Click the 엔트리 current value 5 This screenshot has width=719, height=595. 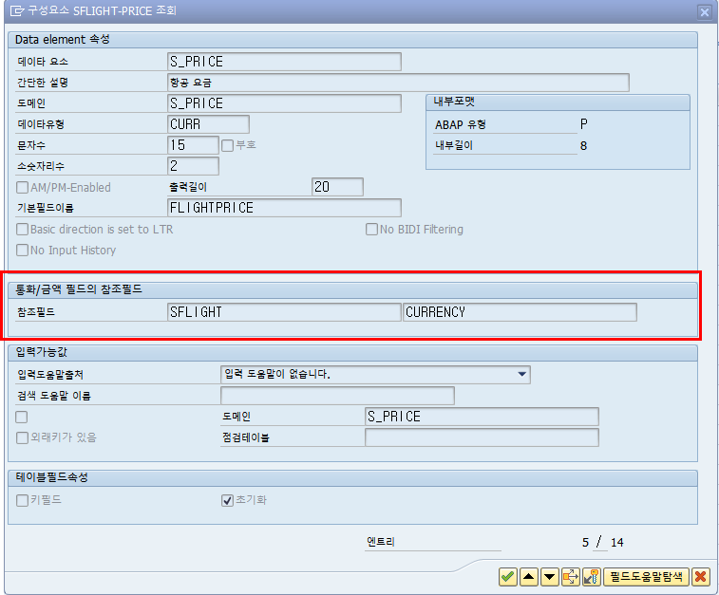586,542
